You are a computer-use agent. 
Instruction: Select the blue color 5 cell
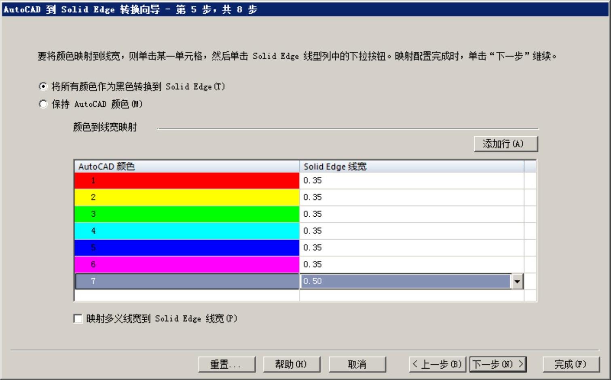coord(187,248)
